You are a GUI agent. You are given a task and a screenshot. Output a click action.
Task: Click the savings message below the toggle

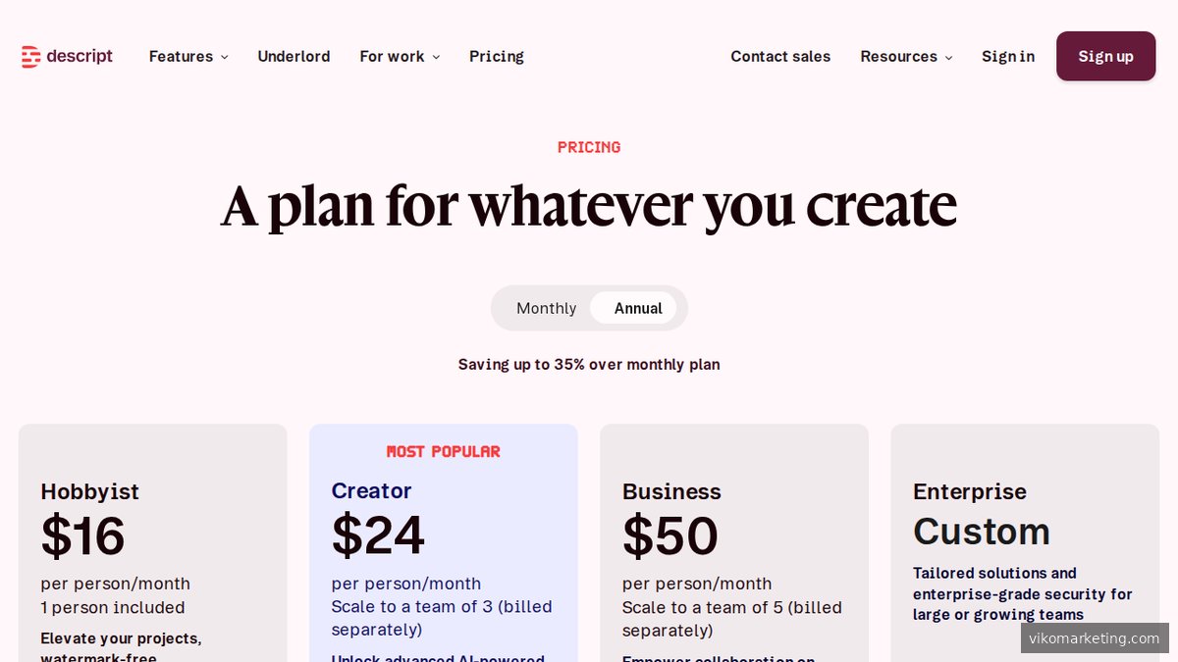pyautogui.click(x=589, y=364)
